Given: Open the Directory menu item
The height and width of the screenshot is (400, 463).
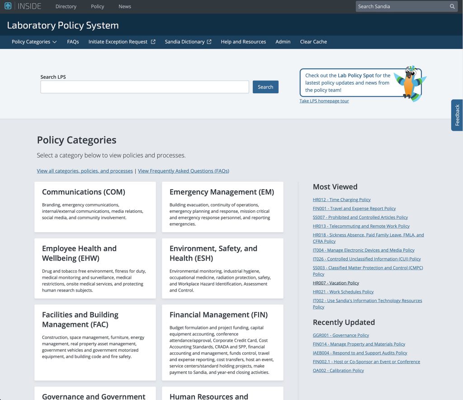Looking at the screenshot, I should (66, 6).
